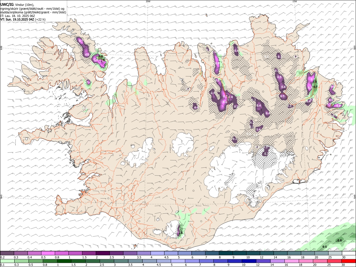Click the '20W' longitude label
356x267 pixels.
[x=148, y=1]
